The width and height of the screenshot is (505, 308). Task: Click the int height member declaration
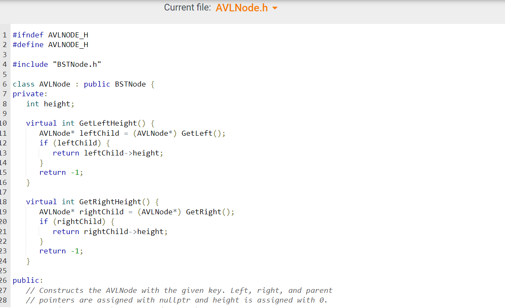tap(50, 103)
